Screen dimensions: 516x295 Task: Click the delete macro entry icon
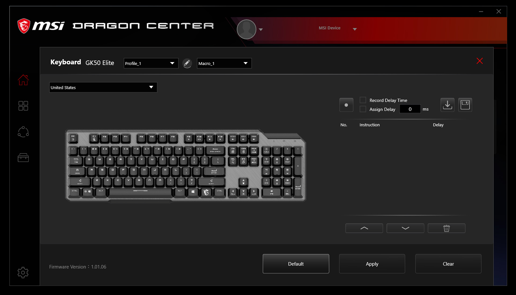446,228
